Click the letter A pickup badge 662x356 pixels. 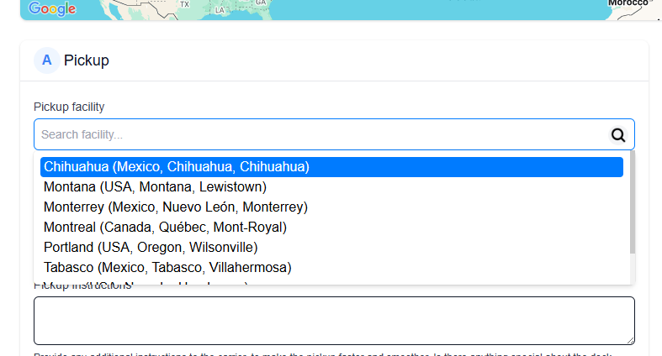point(47,60)
